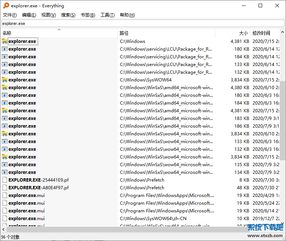Click icon of explorer.exe.mui in SysWOW64\zh-CN

(5, 219)
